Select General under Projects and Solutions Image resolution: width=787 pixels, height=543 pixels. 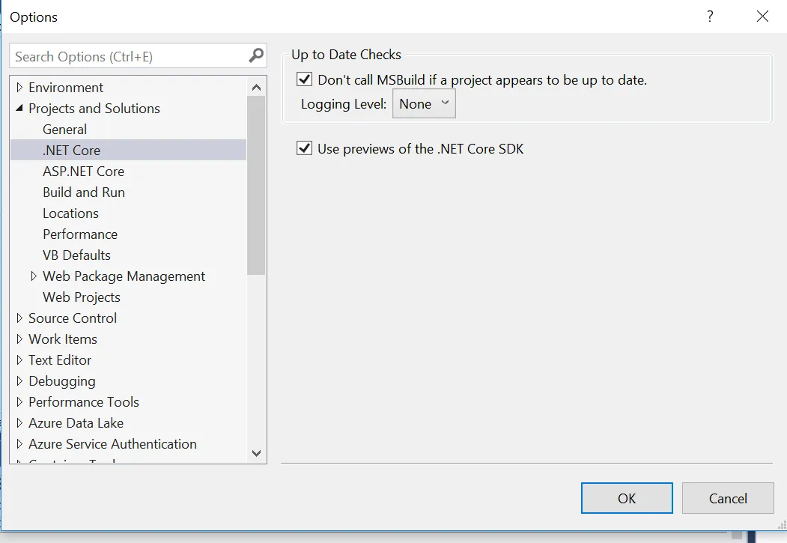(64, 130)
